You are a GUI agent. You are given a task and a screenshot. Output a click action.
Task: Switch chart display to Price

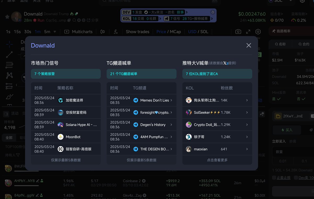point(161,32)
